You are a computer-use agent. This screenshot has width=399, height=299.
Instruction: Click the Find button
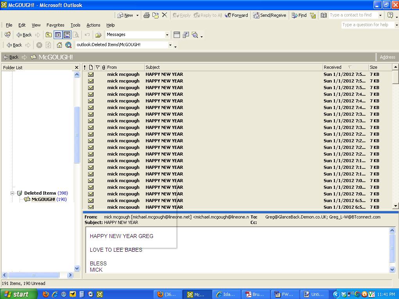coord(299,15)
